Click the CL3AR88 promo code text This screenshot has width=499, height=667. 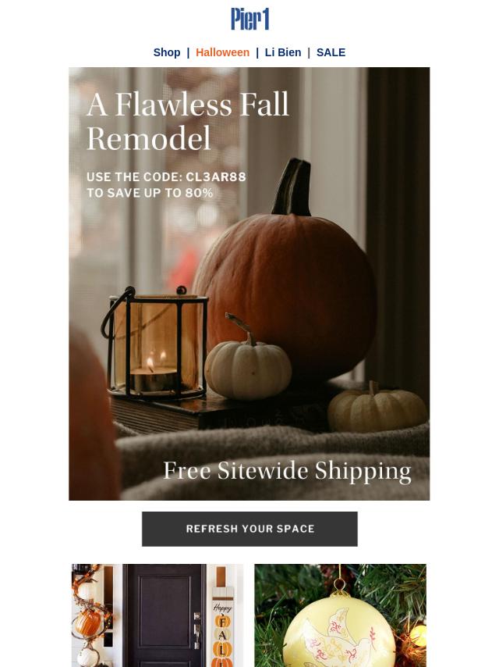[216, 177]
